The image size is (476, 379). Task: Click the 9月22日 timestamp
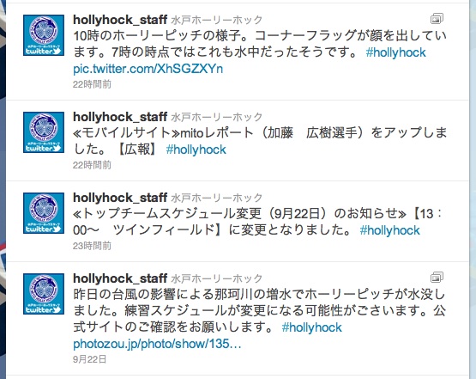pyautogui.click(x=89, y=359)
